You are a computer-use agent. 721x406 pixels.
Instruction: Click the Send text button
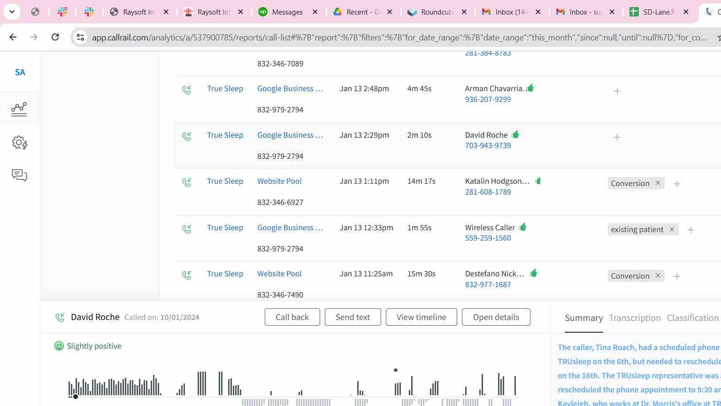pyautogui.click(x=353, y=317)
